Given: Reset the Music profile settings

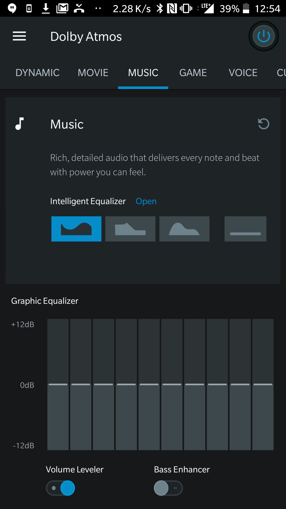Looking at the screenshot, I should coord(263,124).
